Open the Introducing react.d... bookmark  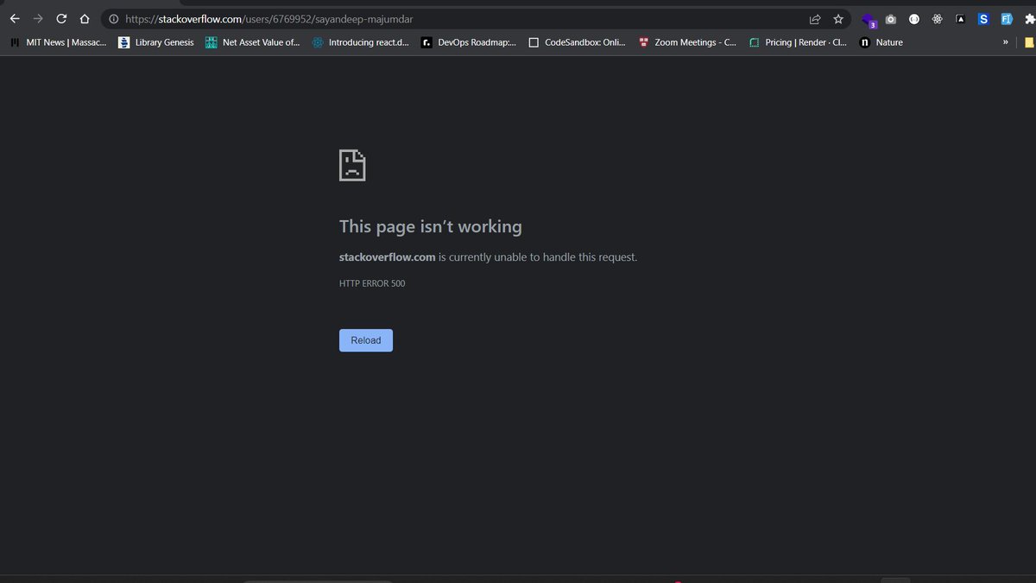(x=361, y=42)
